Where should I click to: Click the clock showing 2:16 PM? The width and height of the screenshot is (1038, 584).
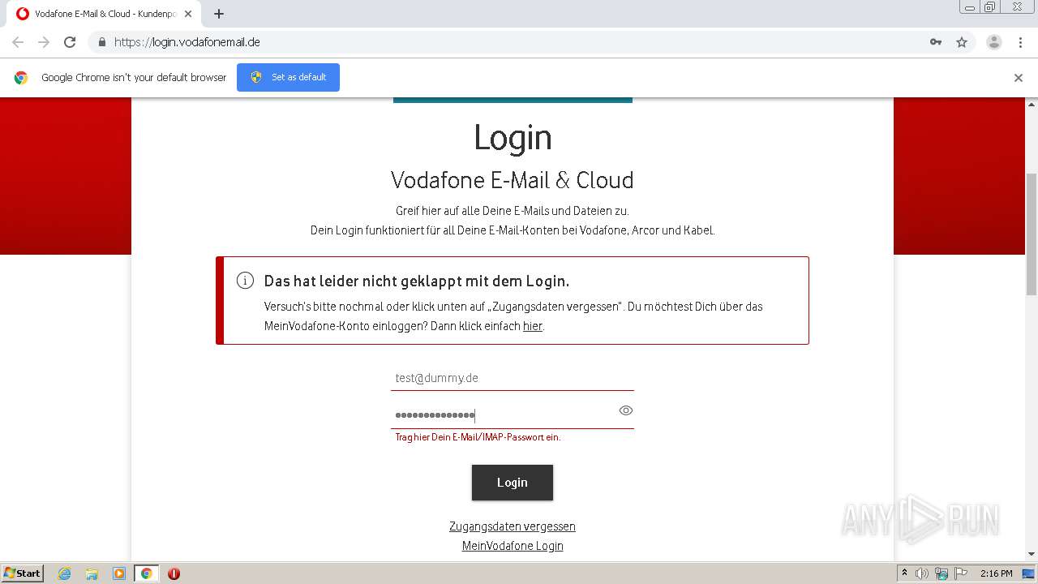[996, 573]
